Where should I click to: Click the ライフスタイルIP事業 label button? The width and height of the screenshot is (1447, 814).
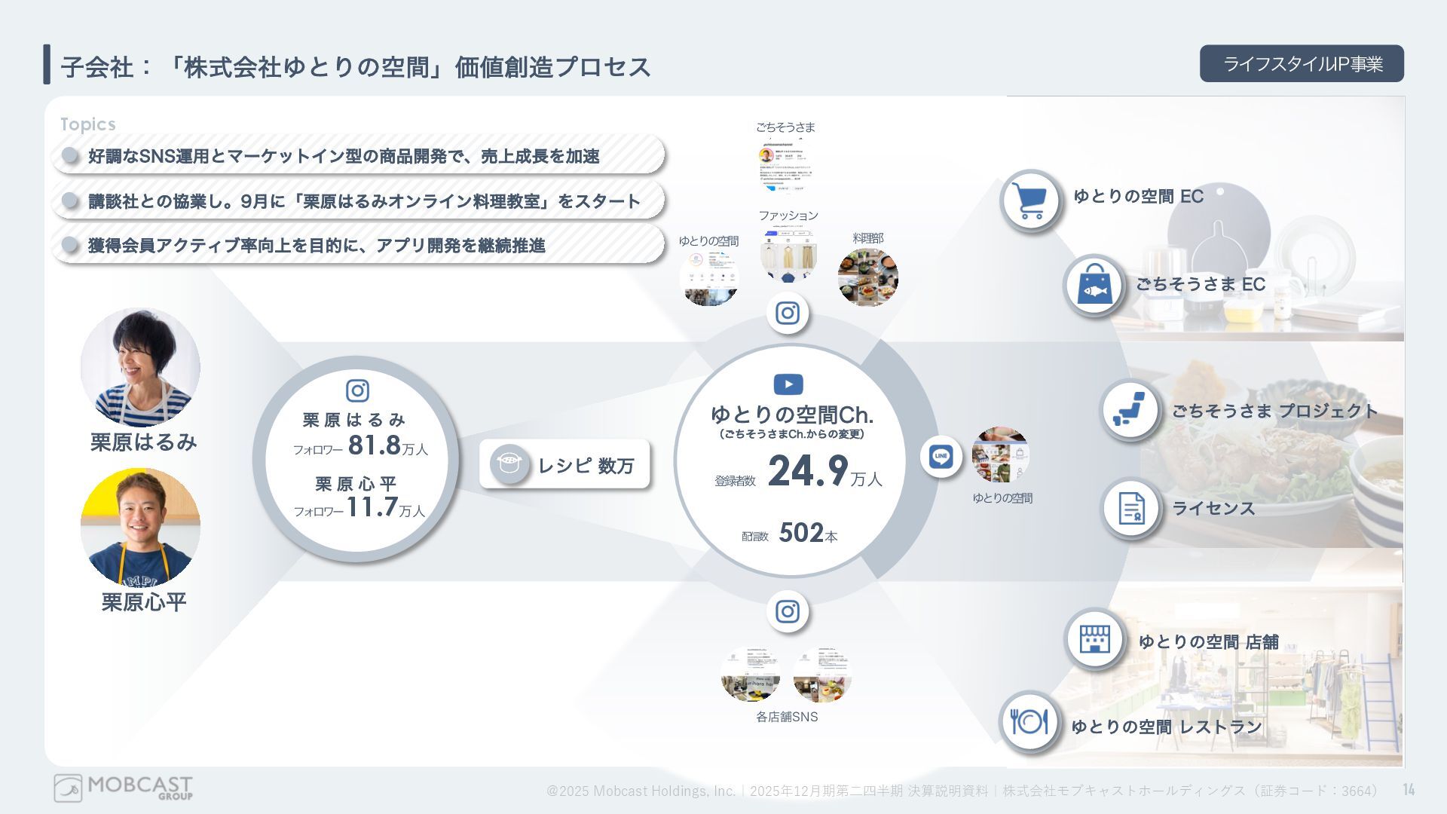click(1302, 63)
